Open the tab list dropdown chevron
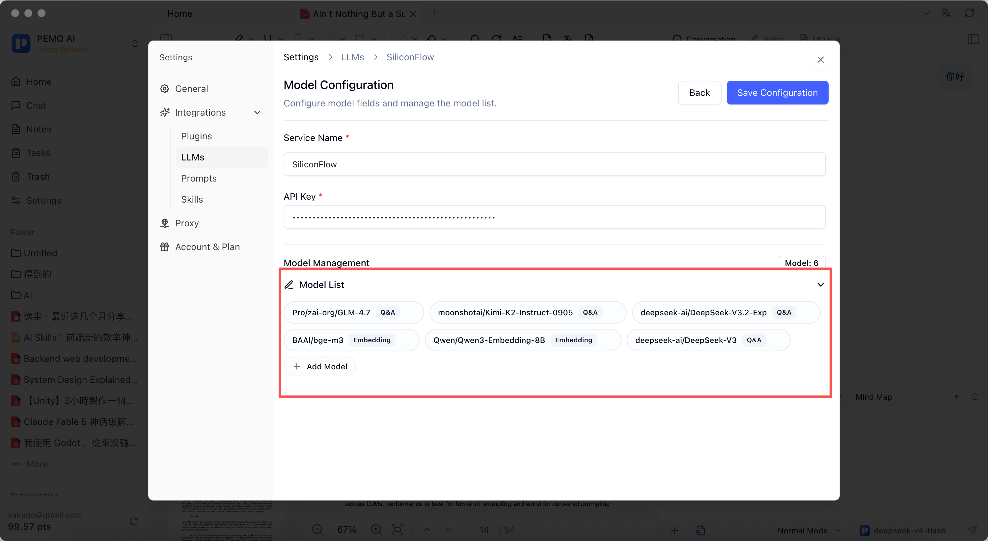Image resolution: width=988 pixels, height=541 pixels. (x=925, y=13)
